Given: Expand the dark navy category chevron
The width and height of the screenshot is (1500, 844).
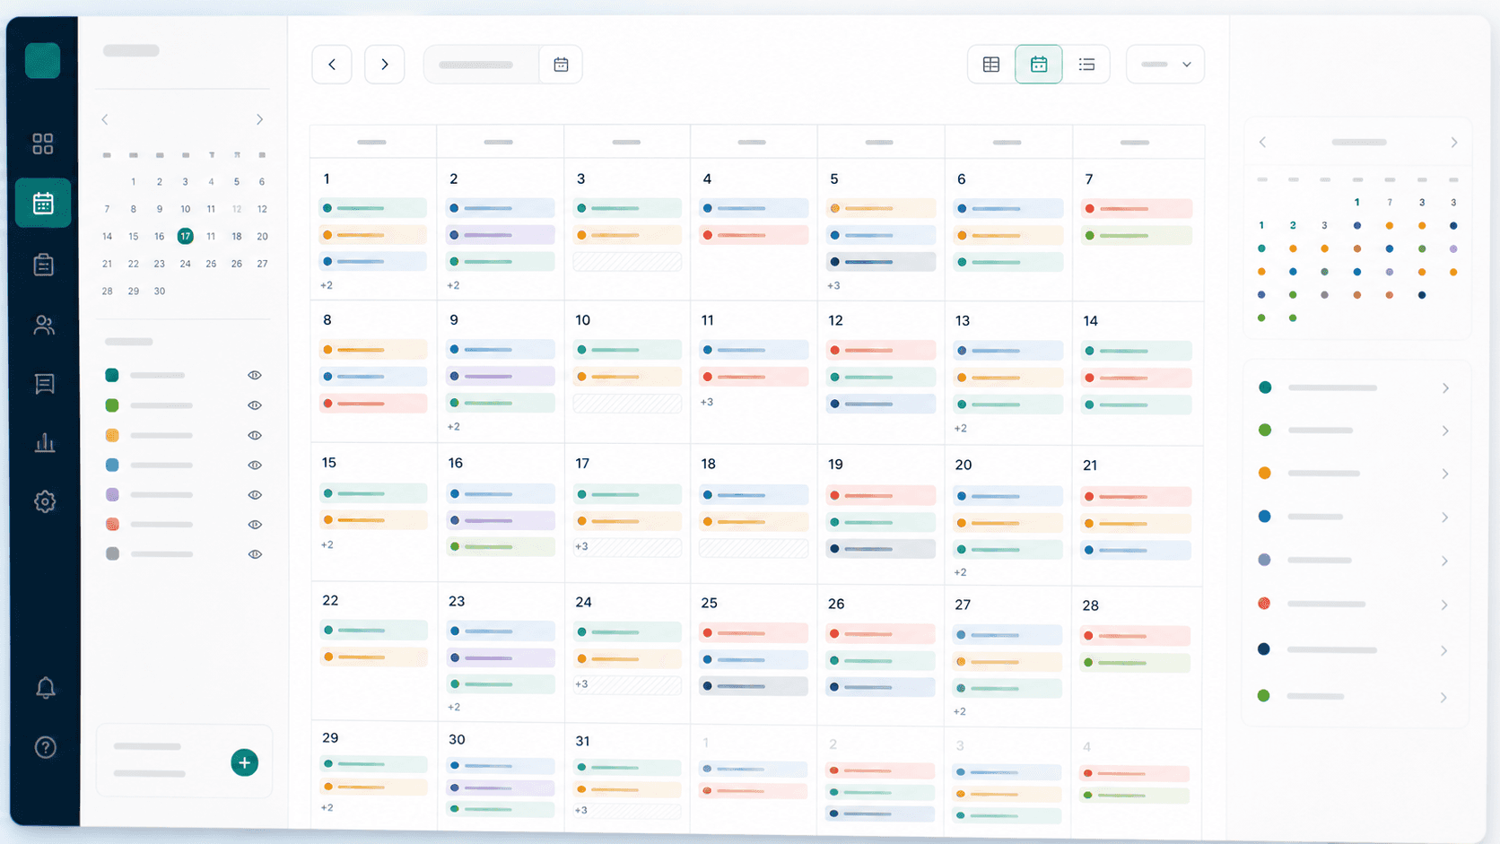Looking at the screenshot, I should (1444, 650).
